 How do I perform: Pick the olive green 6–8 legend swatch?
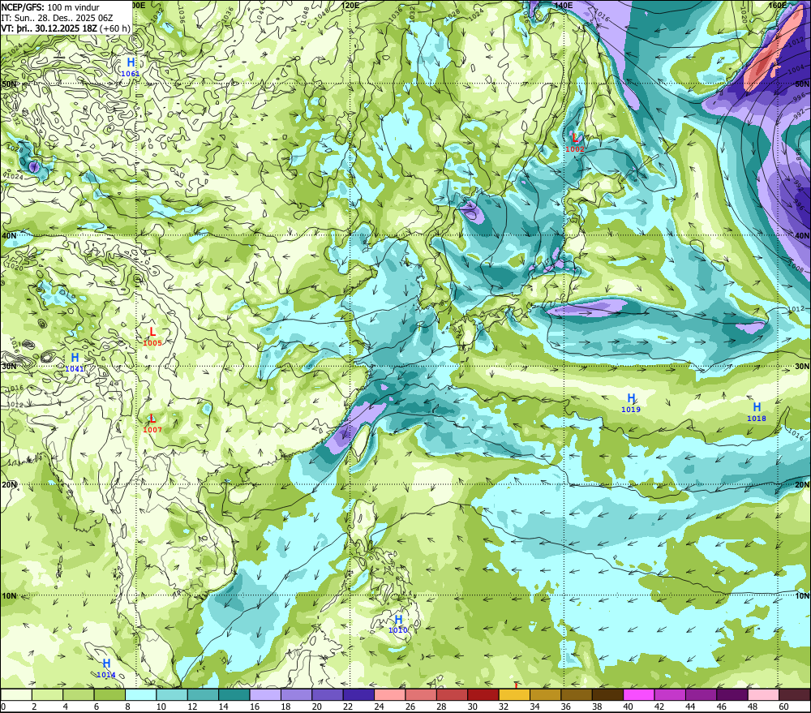pos(109,694)
